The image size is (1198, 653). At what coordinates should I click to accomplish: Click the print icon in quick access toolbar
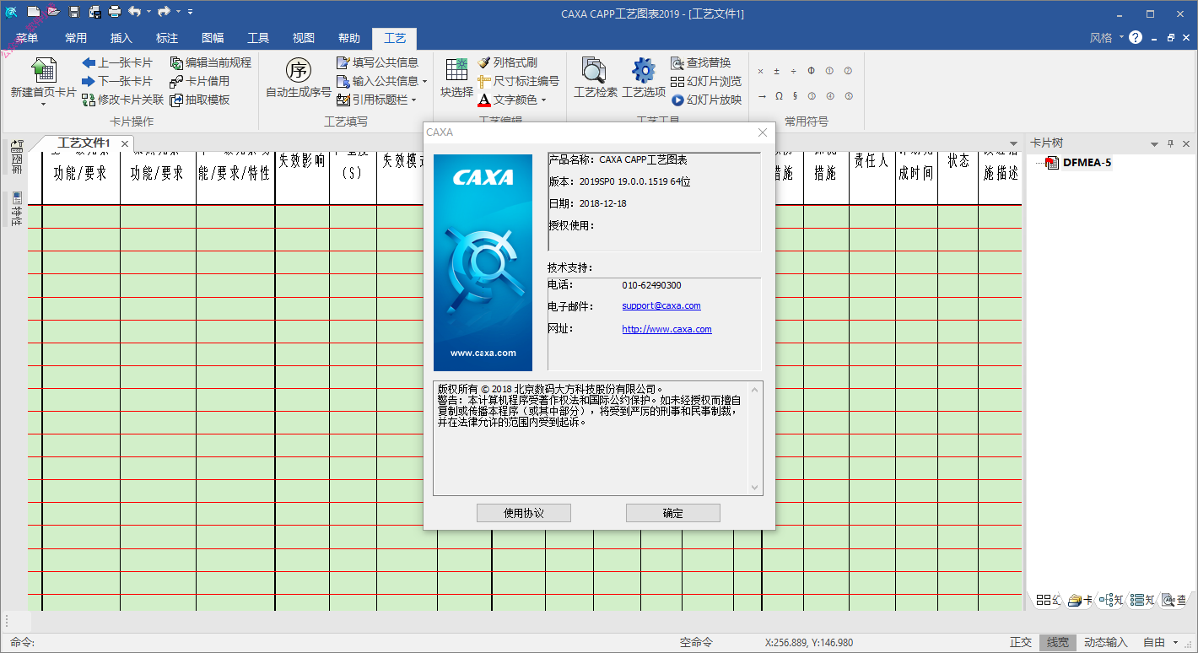[115, 12]
